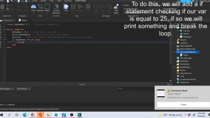Switch to the VIEW ribbon tab
Screen dimensions: 210x118
tap(59, 1)
